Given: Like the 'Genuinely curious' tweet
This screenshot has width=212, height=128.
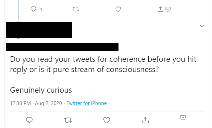Looking at the screenshot, I should (107, 120).
